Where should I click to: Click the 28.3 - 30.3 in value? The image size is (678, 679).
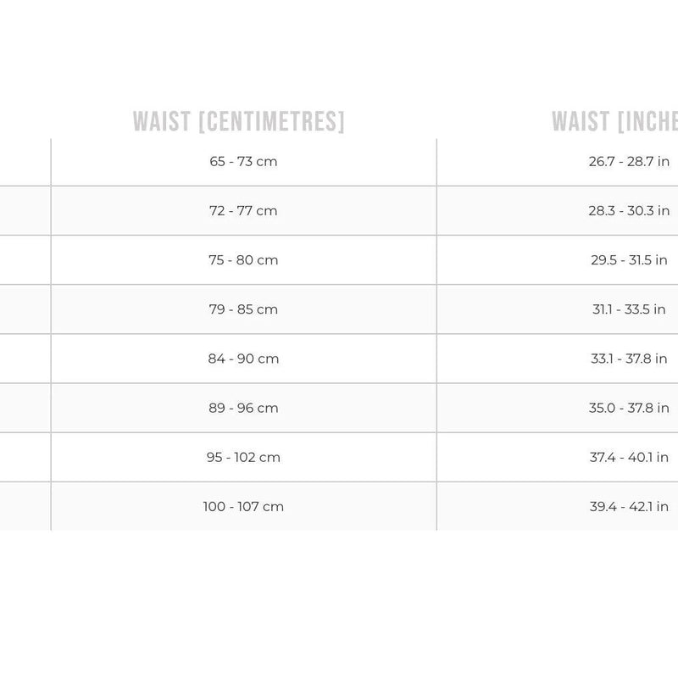pyautogui.click(x=629, y=211)
